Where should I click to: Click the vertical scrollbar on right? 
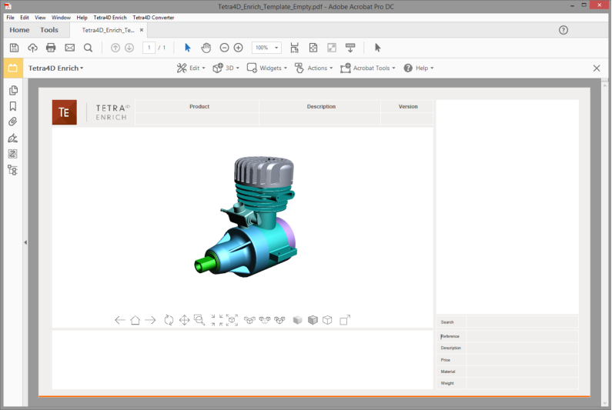[604, 242]
